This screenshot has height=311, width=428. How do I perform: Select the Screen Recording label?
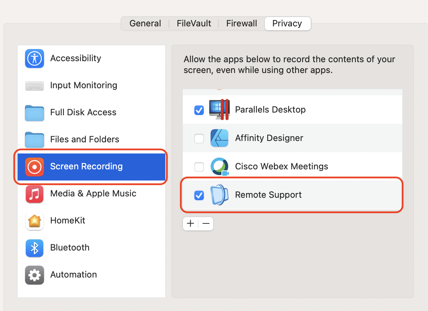click(86, 166)
